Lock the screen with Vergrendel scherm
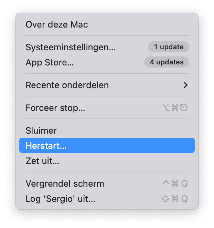 (65, 184)
